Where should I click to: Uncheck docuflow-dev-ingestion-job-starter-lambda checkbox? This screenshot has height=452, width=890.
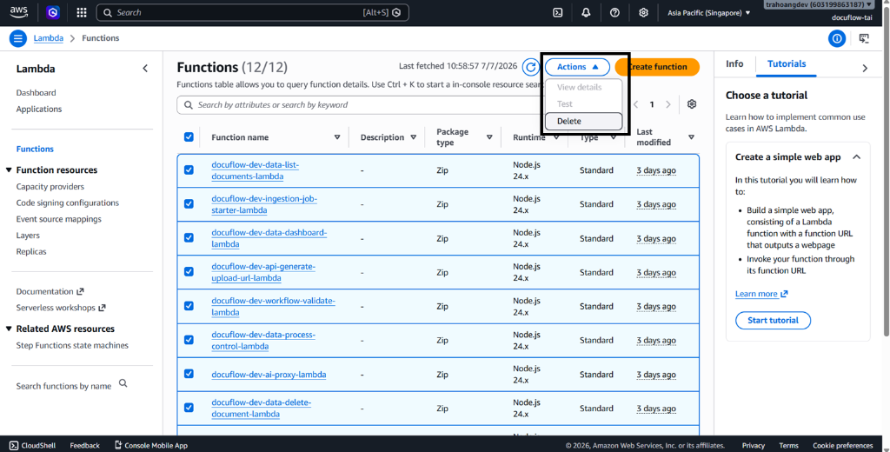click(x=189, y=204)
